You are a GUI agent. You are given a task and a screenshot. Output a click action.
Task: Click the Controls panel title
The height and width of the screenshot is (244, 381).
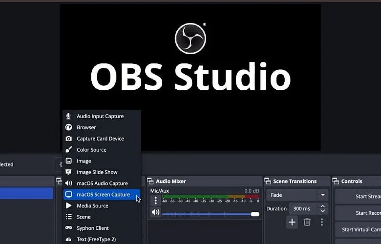pyautogui.click(x=352, y=181)
